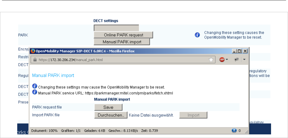Click the URL field showing manual_park.html

[123, 60]
